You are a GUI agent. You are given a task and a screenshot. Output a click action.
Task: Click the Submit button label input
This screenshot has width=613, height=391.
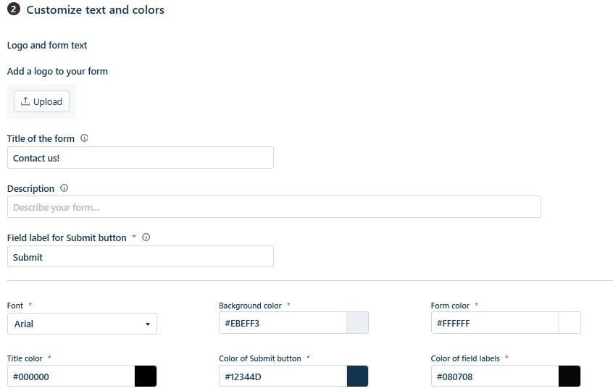140,256
